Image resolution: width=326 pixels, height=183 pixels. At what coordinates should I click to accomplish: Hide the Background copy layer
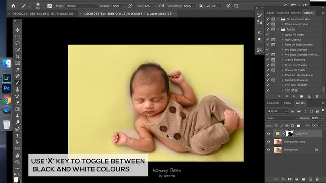coord(269,142)
